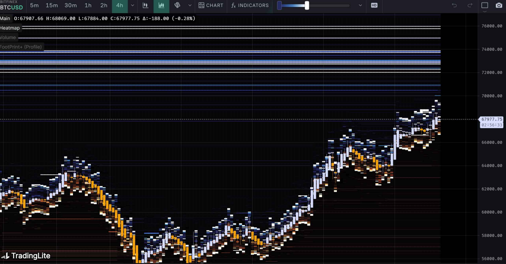506x264 pixels.
Task: Toggle the HD quality button
Action: tap(374, 5)
